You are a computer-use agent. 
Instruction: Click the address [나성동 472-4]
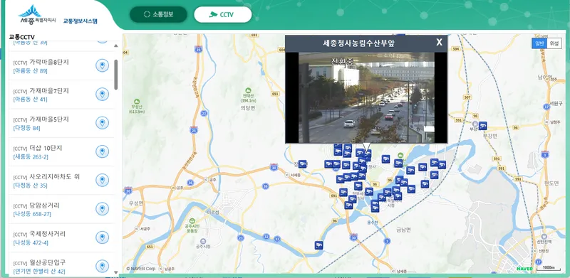click(x=31, y=242)
